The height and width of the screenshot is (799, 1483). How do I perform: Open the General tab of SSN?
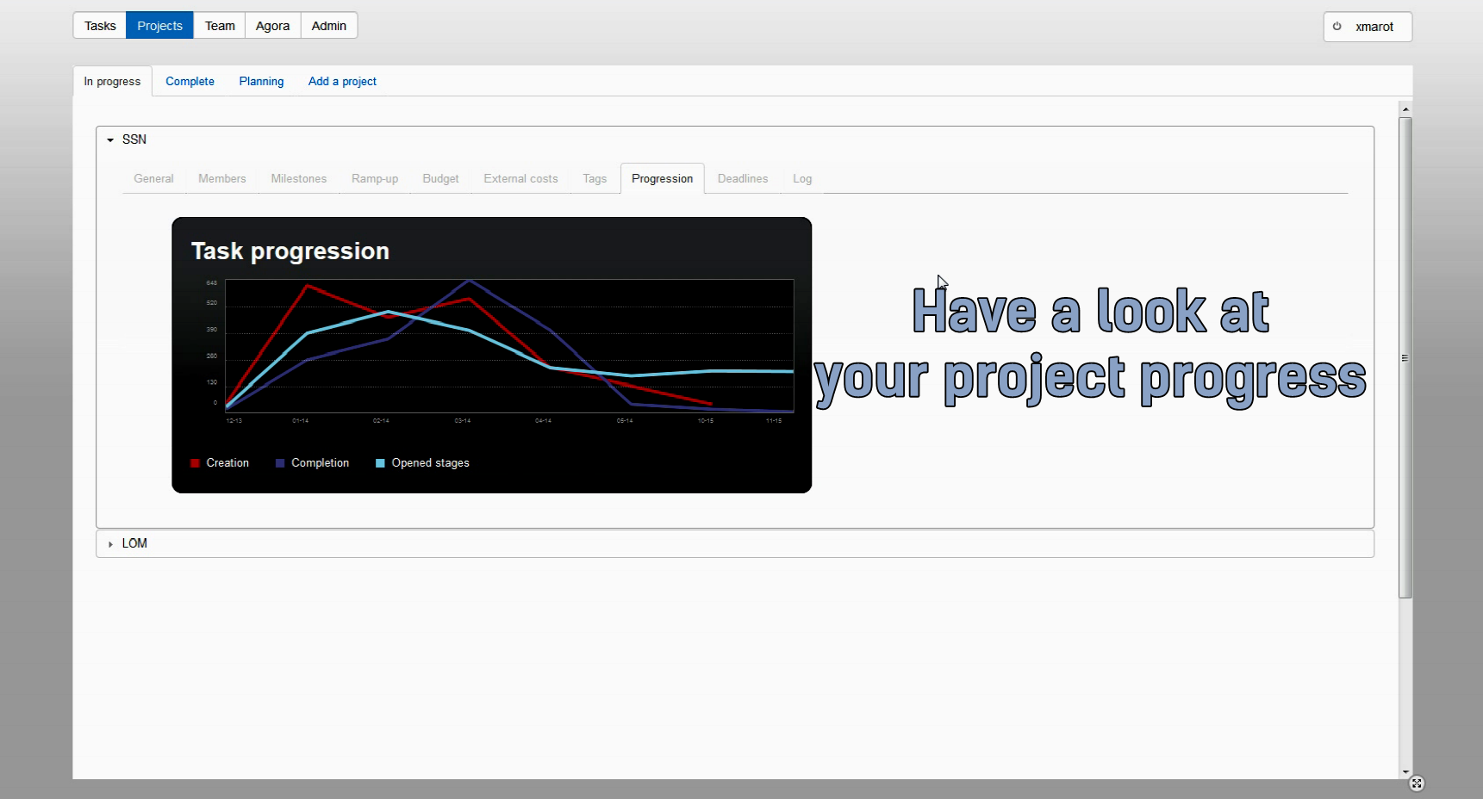tap(153, 178)
